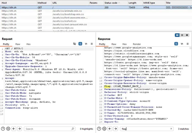Sort history by Host column header
This screenshot has height=133, width=192.
tap(18, 3)
